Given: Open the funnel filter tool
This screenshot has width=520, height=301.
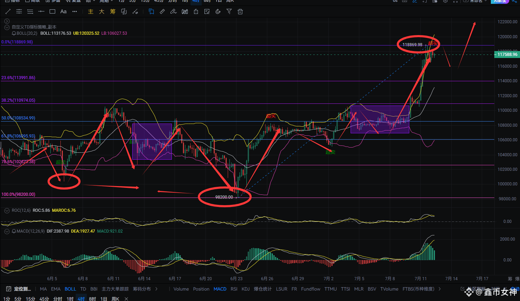Looking at the screenshot, I should coord(229,11).
